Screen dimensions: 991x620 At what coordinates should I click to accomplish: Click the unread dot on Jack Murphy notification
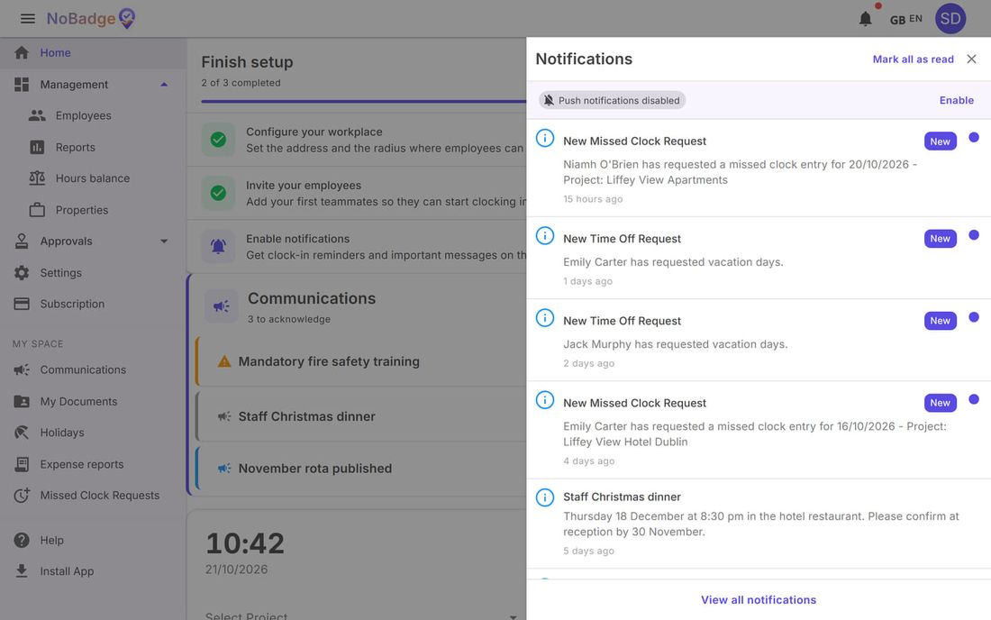[x=974, y=316]
